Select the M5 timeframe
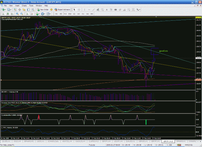Screen dimensions: 202x147 click(x=61, y=14)
